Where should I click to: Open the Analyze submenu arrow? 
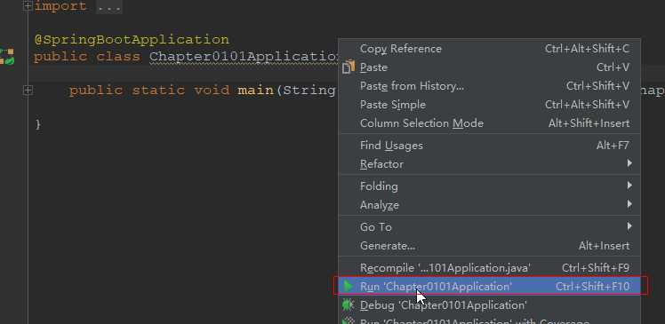[x=629, y=204]
